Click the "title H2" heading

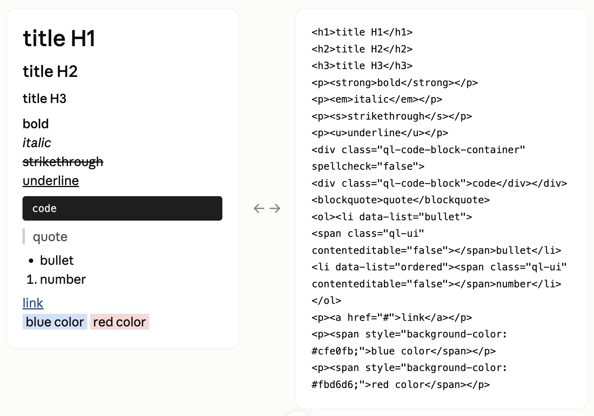coord(50,71)
